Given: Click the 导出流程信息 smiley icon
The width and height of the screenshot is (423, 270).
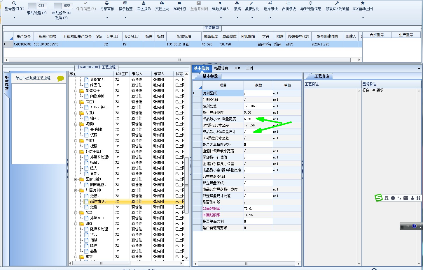Looking at the screenshot, I should click(311, 3).
